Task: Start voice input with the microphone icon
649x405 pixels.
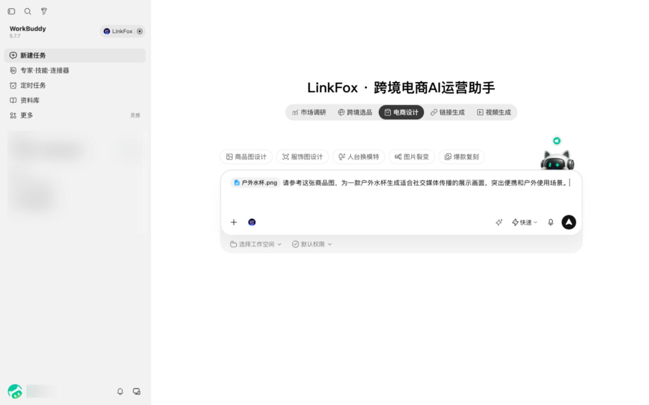Action: pos(550,223)
